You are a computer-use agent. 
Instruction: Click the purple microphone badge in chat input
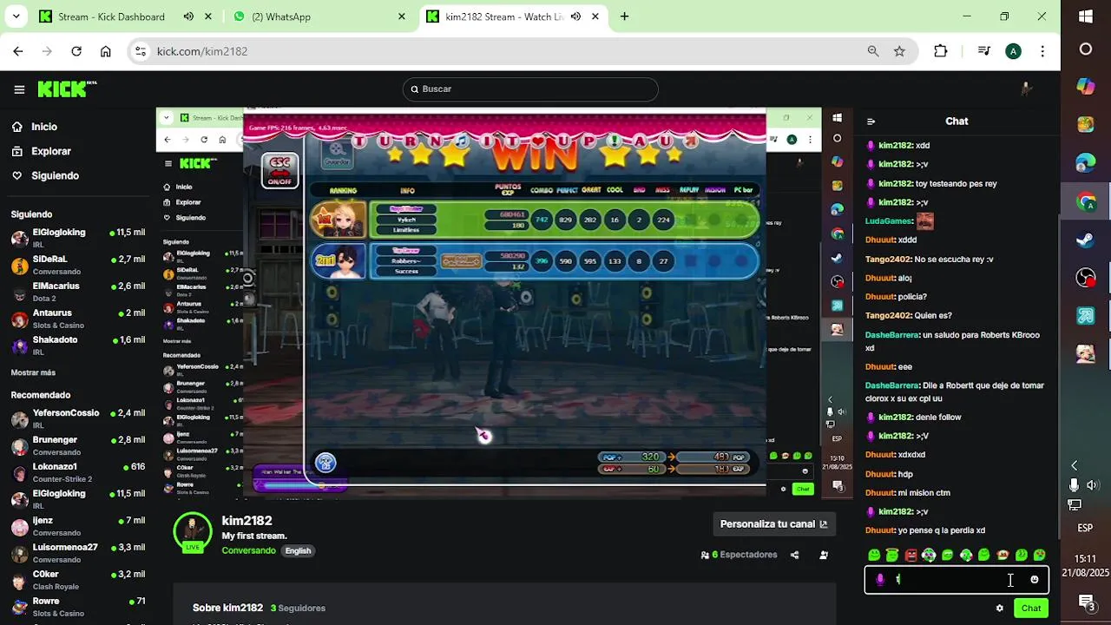click(880, 580)
